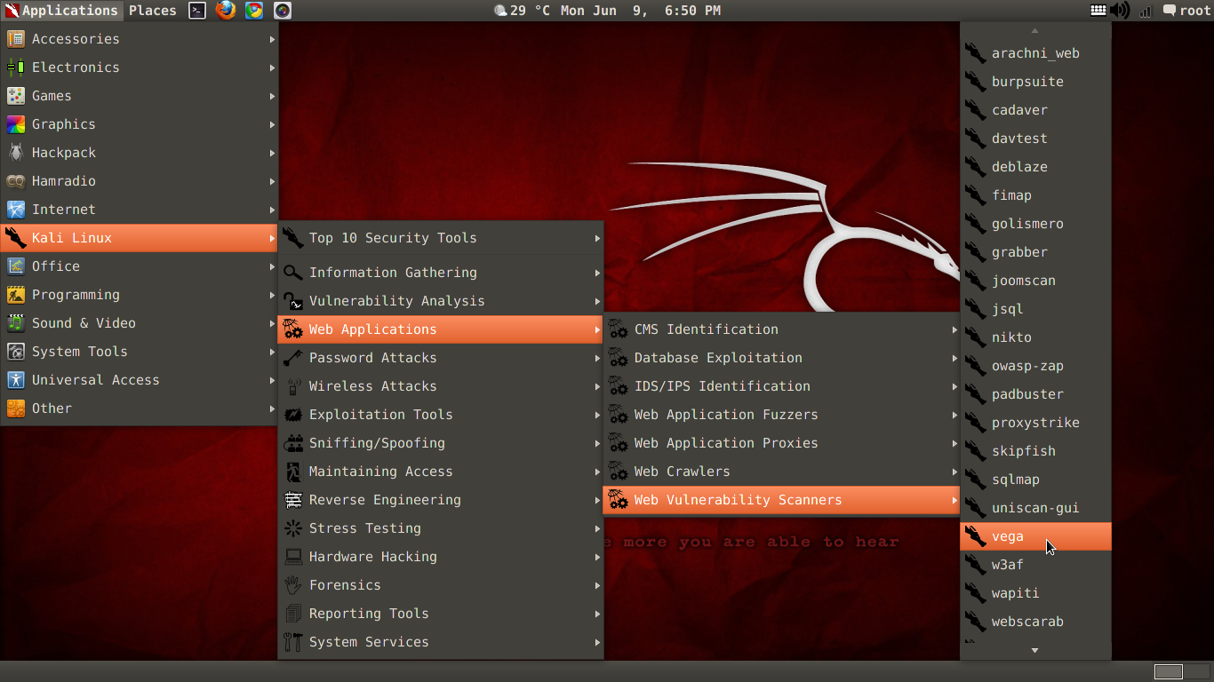The width and height of the screenshot is (1214, 682).
Task: Open the Places menu
Action: [153, 11]
